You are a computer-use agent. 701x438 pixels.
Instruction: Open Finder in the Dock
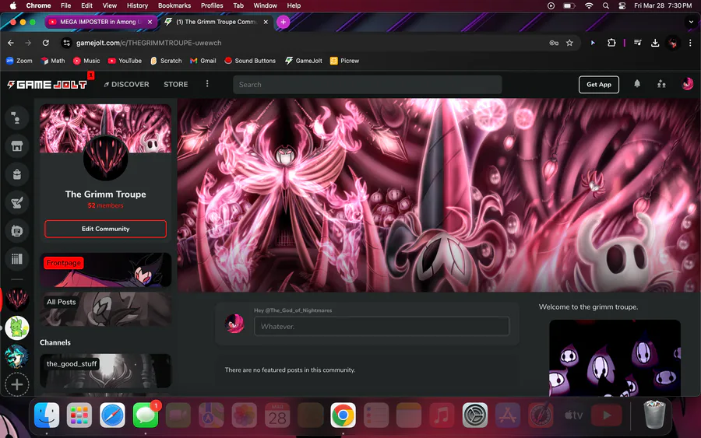[47, 415]
